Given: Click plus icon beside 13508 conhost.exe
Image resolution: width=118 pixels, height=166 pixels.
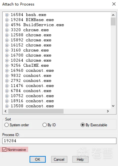Looking at the screenshot, I should click(7, 106).
